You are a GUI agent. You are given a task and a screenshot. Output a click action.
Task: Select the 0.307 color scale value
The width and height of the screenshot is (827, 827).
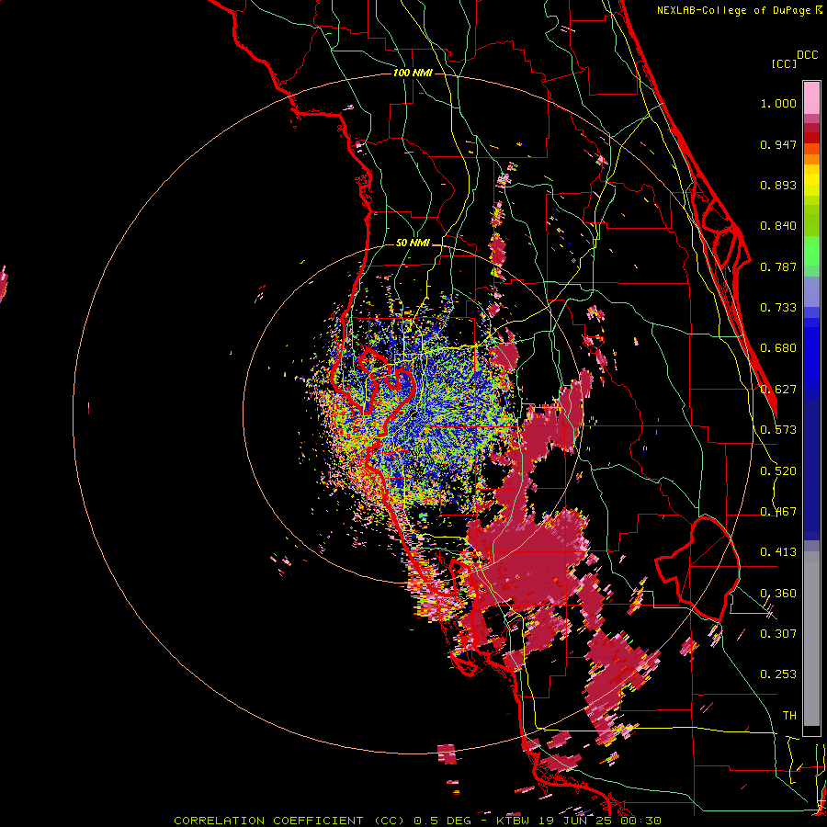778,633
